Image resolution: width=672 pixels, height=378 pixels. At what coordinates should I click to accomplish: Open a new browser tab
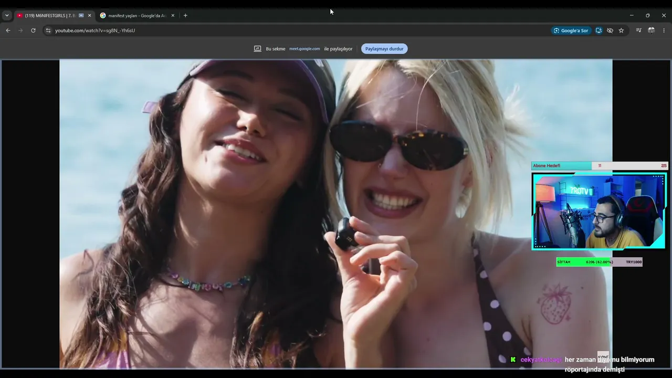pyautogui.click(x=185, y=16)
